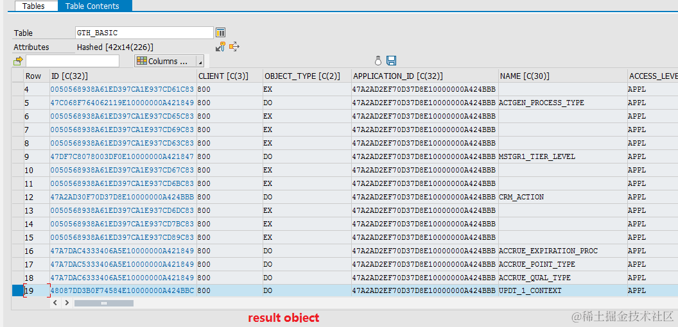Click the Table name field GTH_BASIC
This screenshot has height=327, width=678.
click(x=144, y=33)
